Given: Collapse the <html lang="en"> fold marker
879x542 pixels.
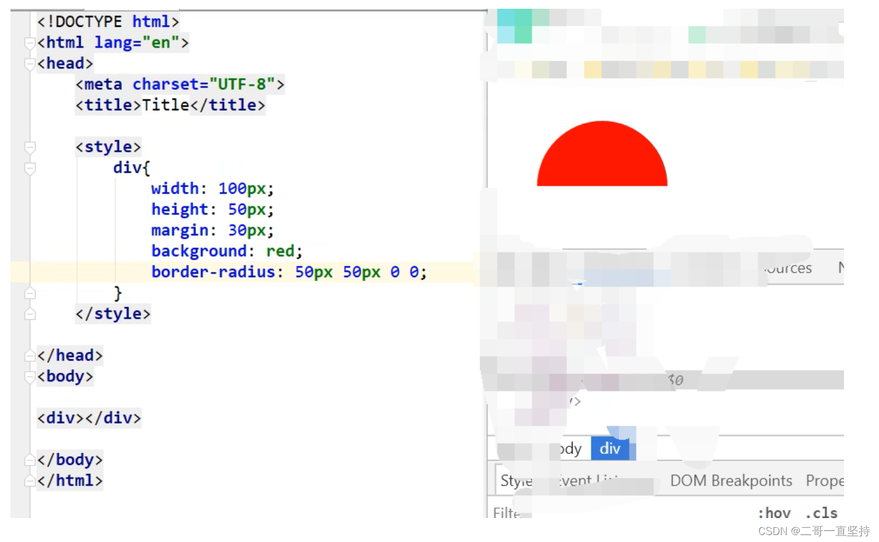Looking at the screenshot, I should point(30,43).
